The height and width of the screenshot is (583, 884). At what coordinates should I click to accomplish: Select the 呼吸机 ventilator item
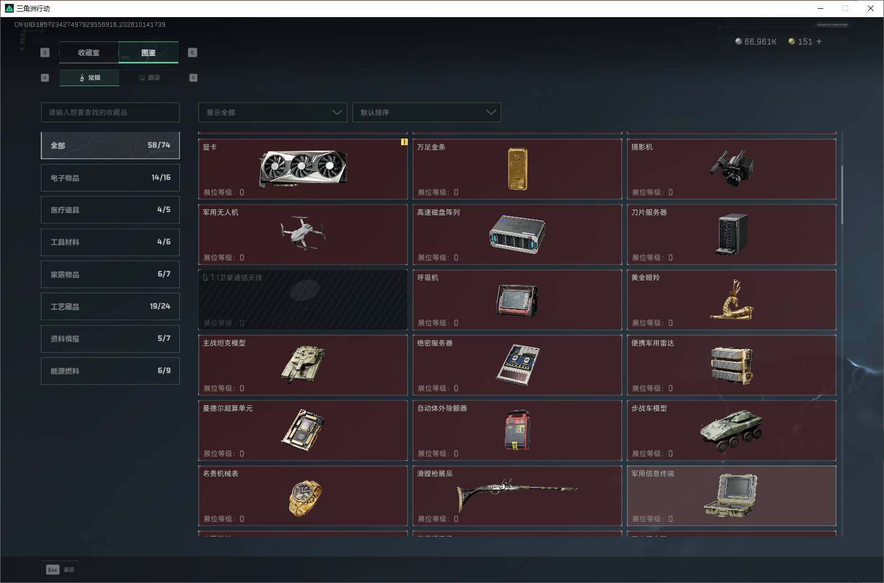pyautogui.click(x=517, y=300)
